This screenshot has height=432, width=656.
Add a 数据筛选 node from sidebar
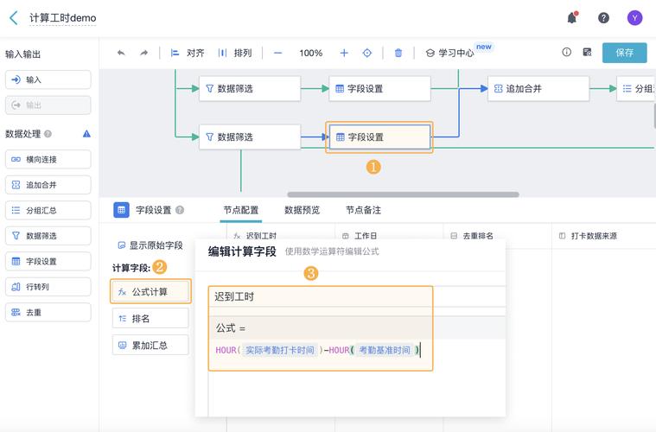(48, 236)
